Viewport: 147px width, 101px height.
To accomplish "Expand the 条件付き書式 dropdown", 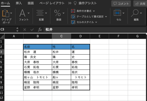I will tap(94, 11).
